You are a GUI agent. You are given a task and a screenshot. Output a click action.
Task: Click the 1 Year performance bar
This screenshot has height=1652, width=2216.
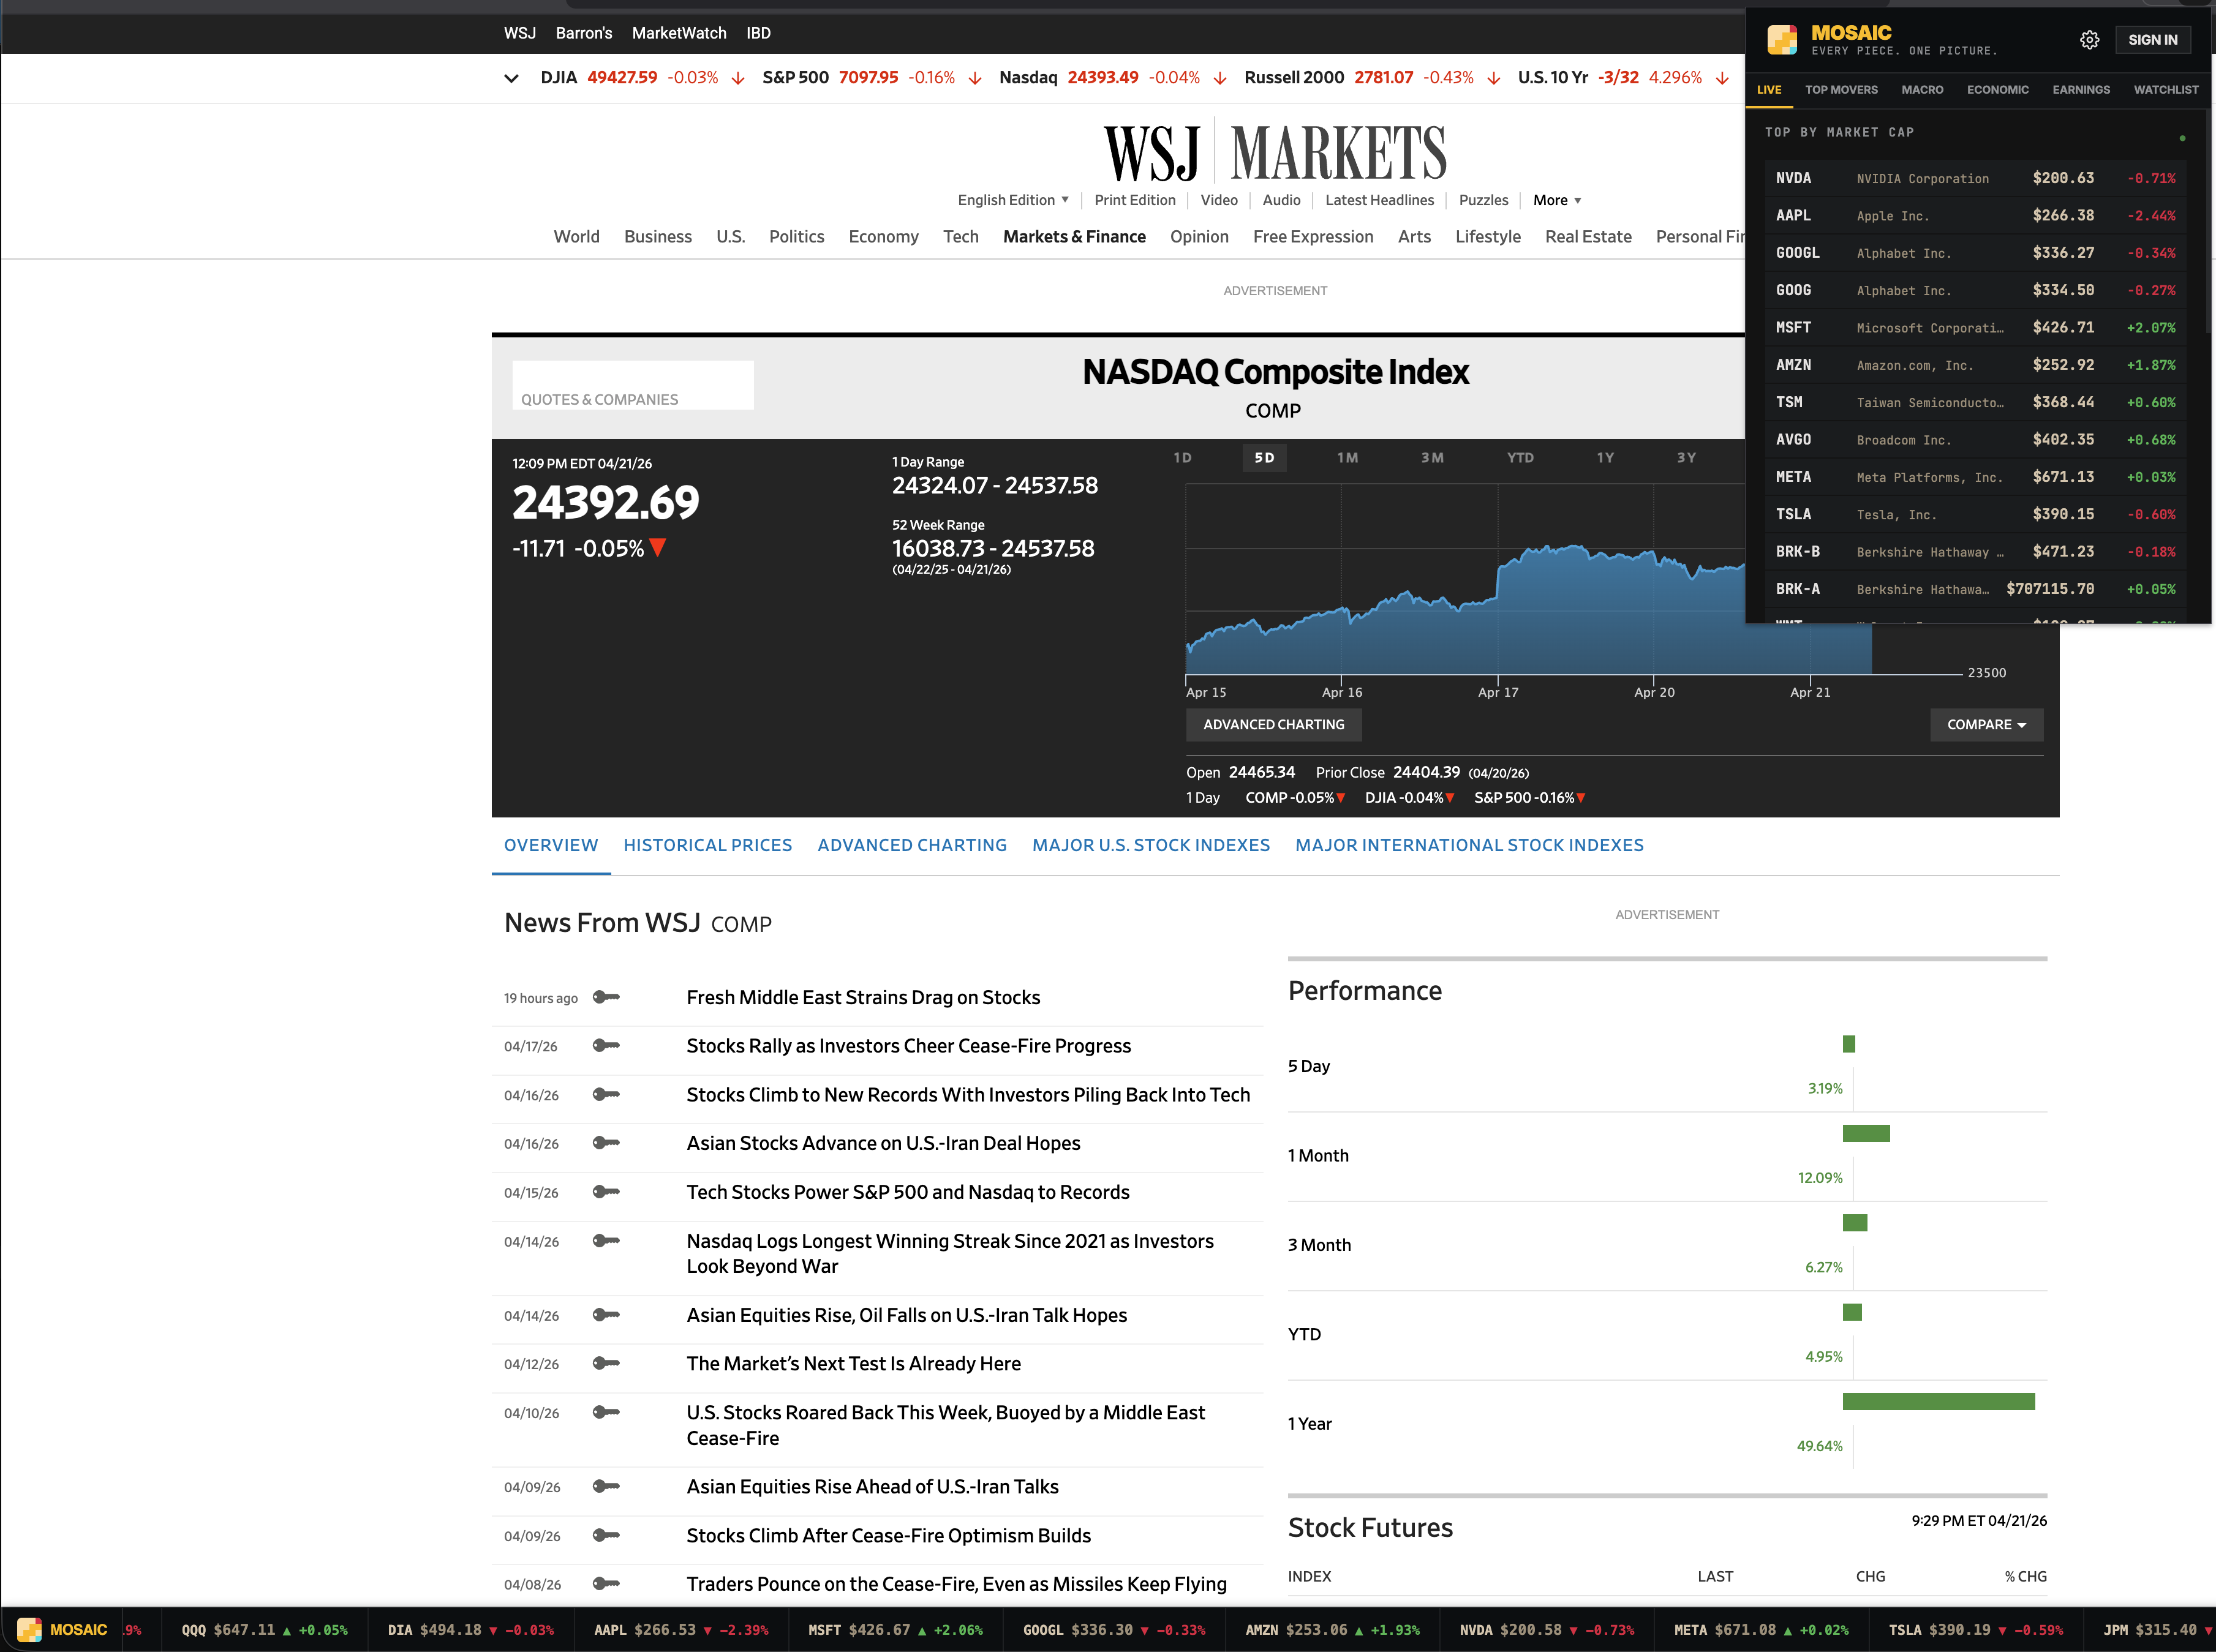[1938, 1401]
